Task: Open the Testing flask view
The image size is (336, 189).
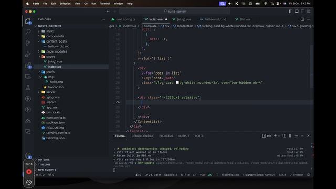Action: [28, 88]
